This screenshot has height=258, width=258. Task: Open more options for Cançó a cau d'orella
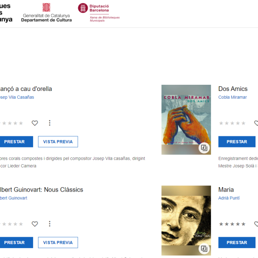50,123
